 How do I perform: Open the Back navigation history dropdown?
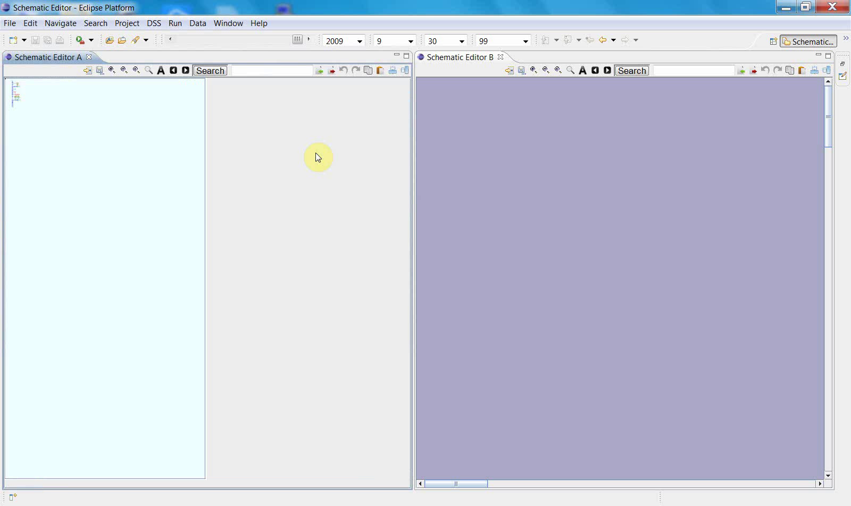[x=613, y=40]
